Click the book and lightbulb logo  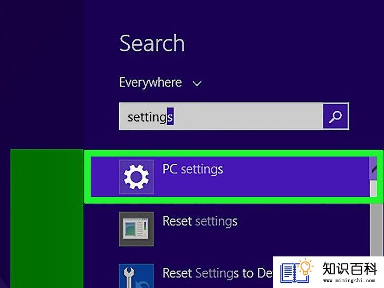[296, 271]
